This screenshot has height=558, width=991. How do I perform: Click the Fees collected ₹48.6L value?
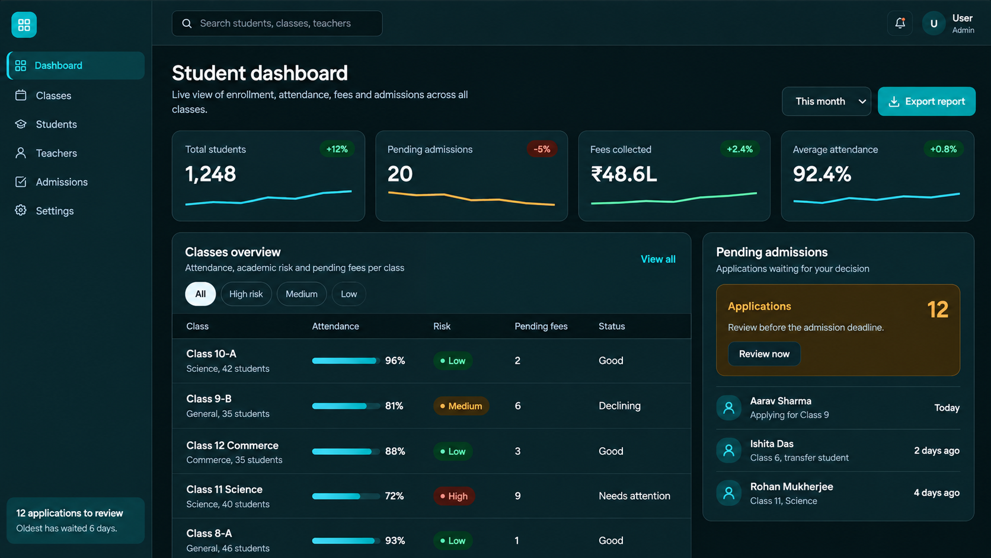(x=624, y=174)
